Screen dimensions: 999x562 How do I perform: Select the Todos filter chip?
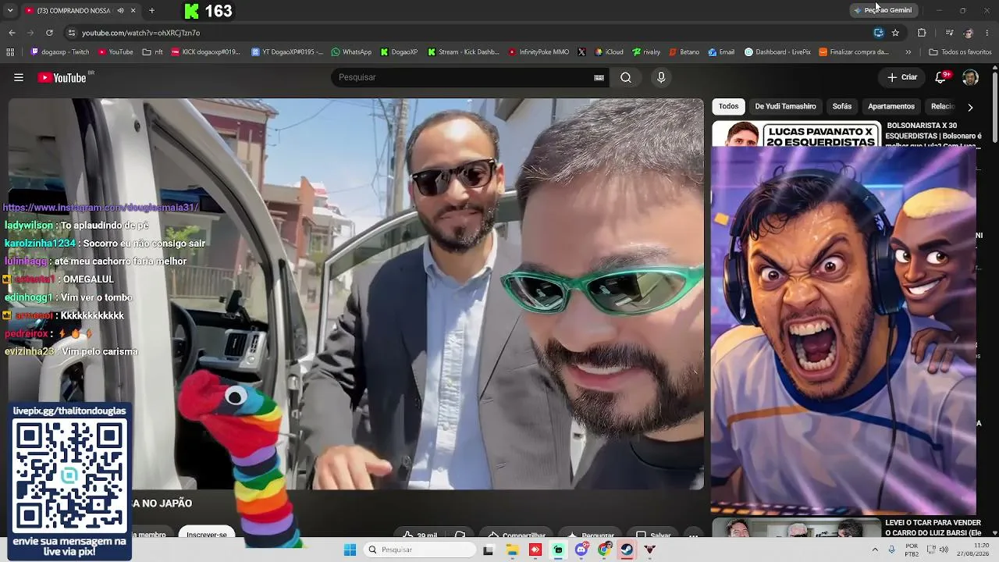[x=728, y=106]
